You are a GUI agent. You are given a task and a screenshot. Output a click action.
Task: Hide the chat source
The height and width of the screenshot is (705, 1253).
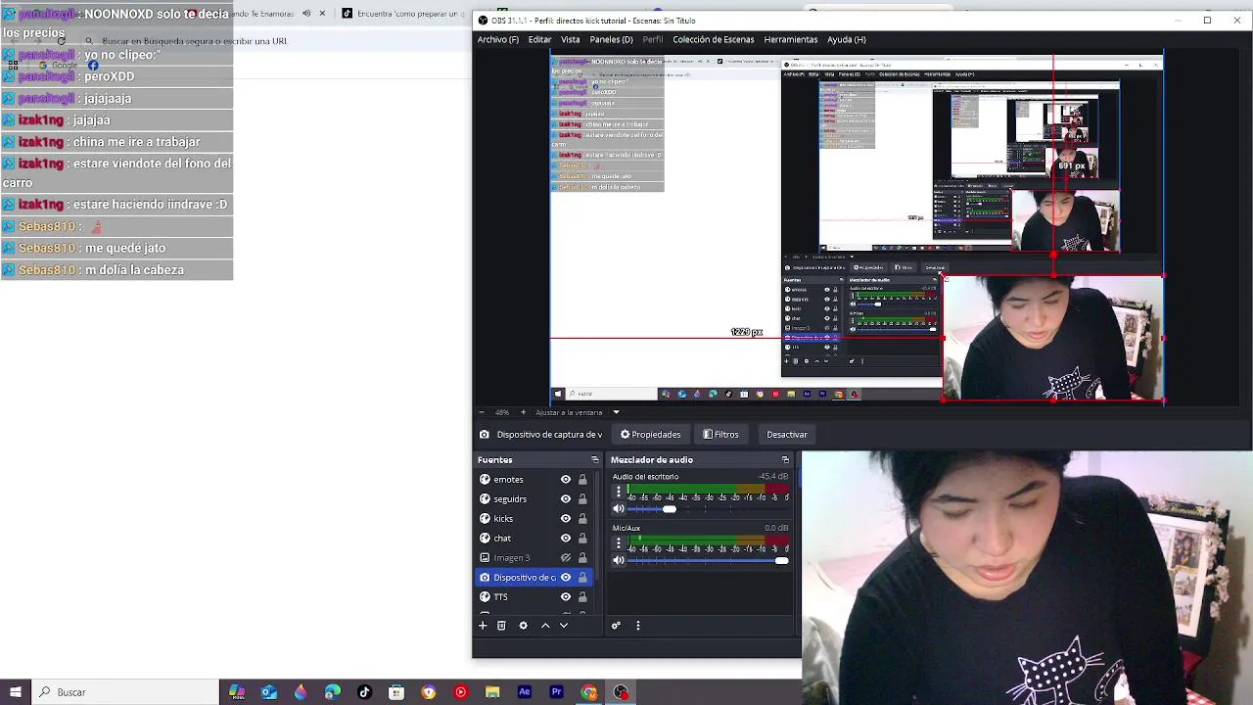(565, 539)
